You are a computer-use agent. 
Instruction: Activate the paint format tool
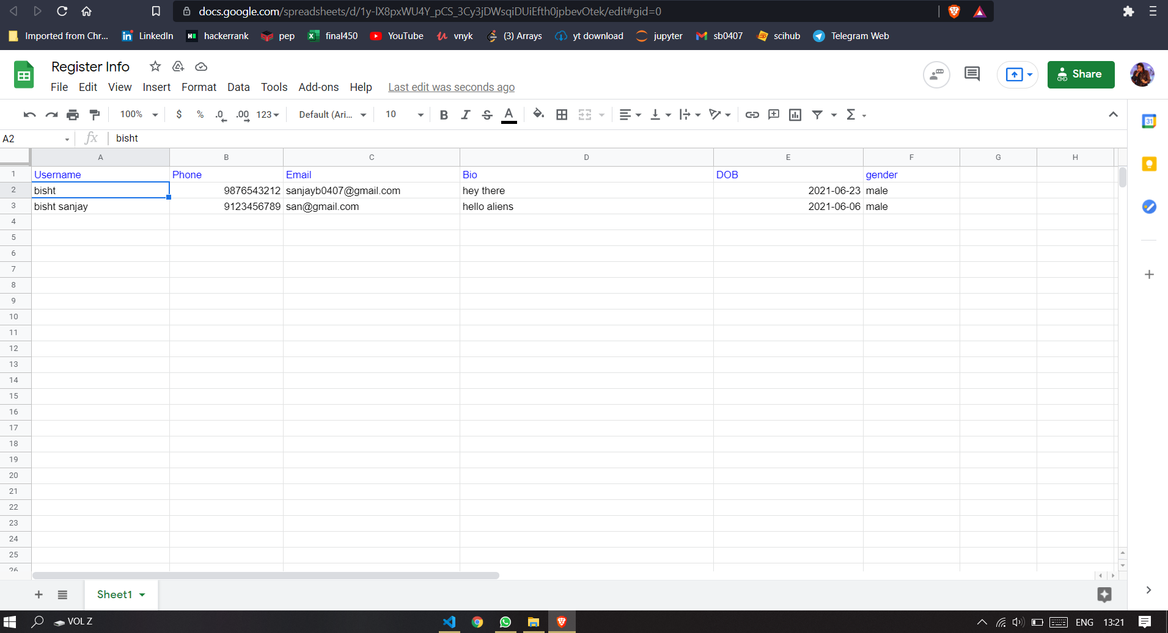94,115
